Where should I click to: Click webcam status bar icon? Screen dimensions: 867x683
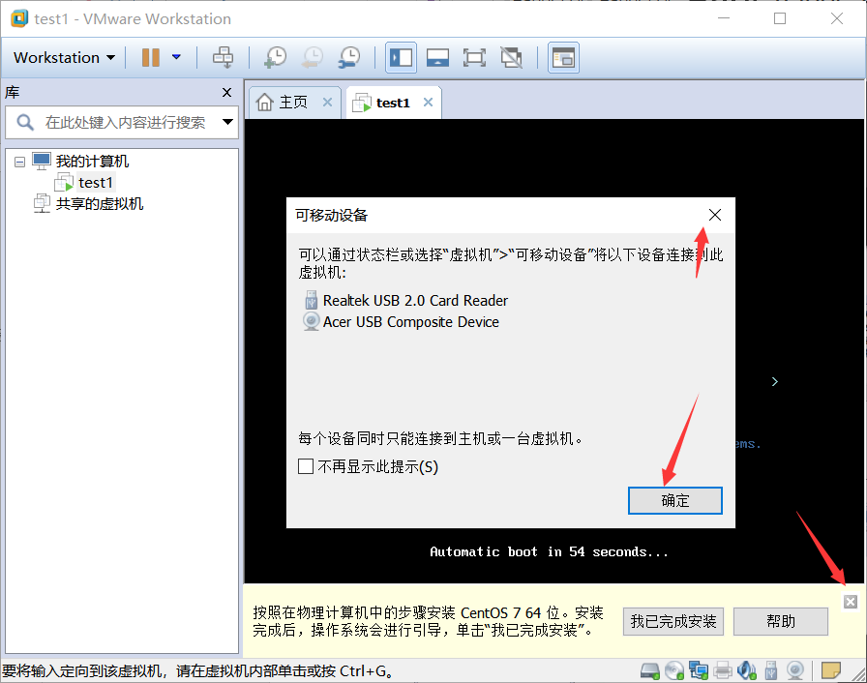pos(795,670)
